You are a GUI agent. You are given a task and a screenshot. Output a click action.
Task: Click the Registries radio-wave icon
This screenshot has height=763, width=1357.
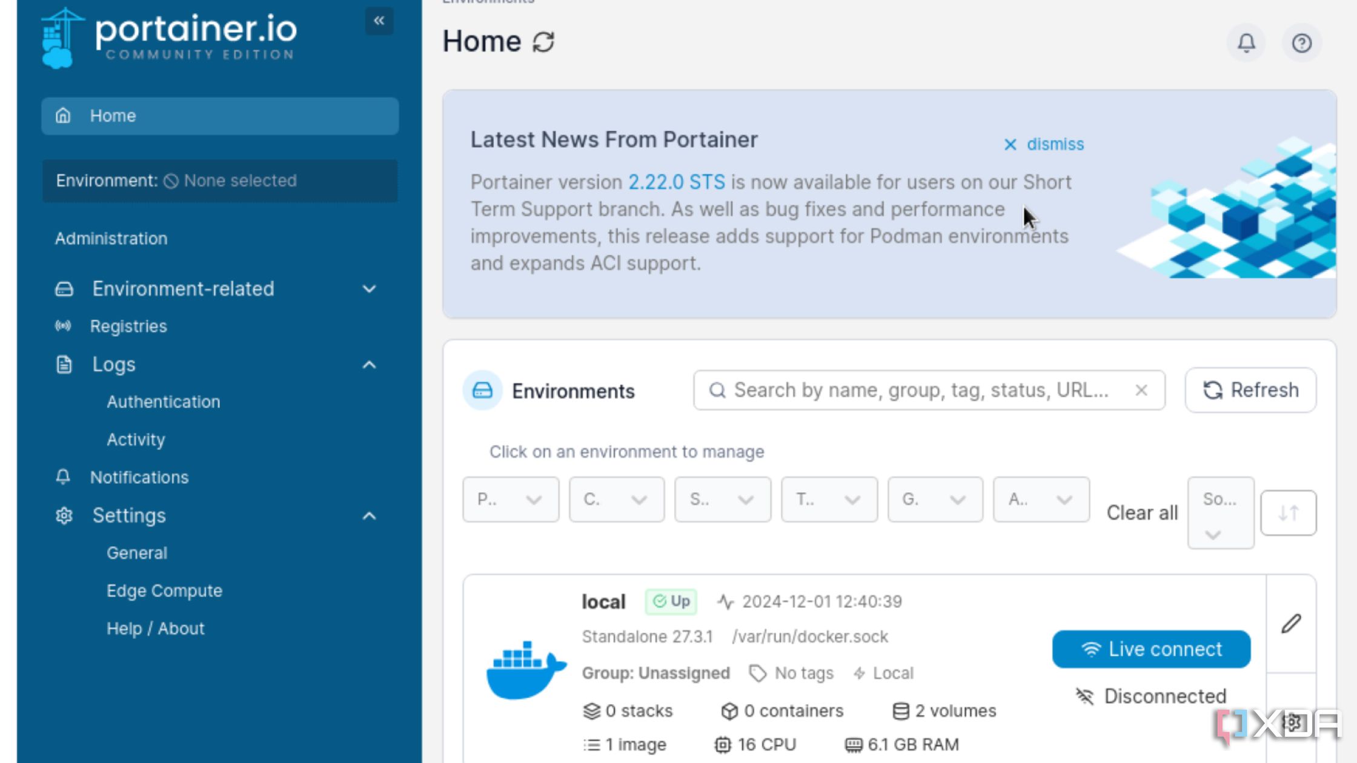(63, 326)
